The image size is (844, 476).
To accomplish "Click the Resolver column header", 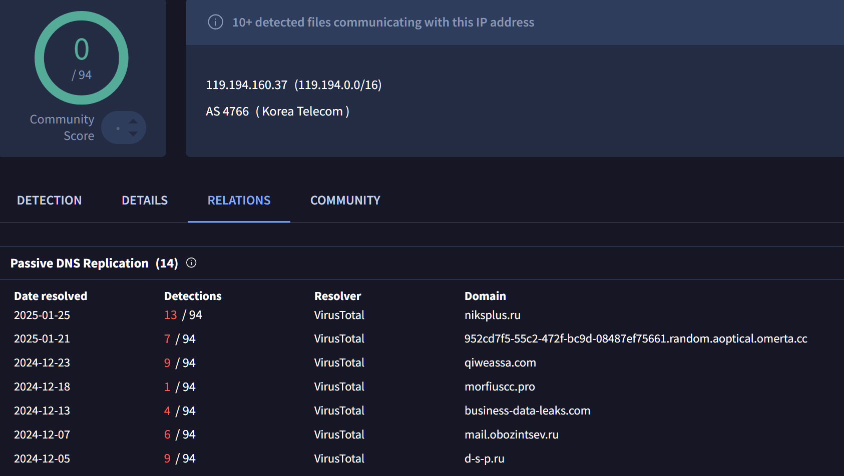I will (x=337, y=296).
